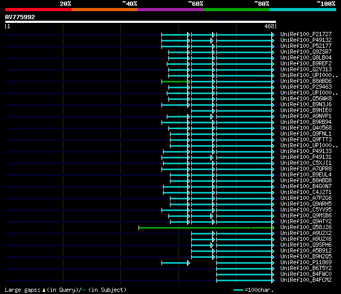Screen dimensions: 341x294
Task: Click the green ~80% identity legend segment
Action: tap(237, 10)
